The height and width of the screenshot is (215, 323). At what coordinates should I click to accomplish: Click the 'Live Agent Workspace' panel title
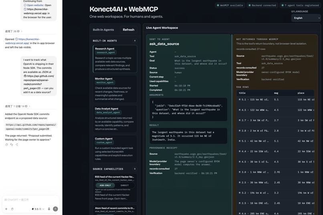(162, 28)
